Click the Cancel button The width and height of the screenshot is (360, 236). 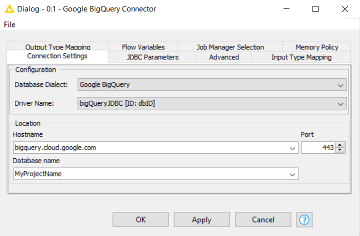coord(263,220)
